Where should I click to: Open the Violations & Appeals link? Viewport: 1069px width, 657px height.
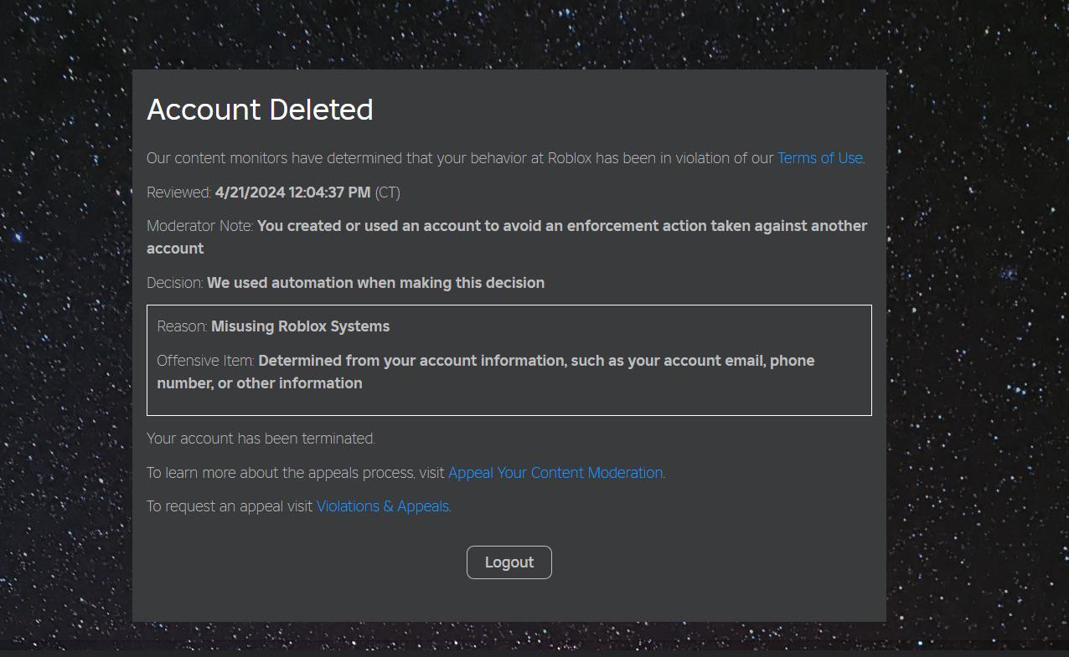pos(382,506)
